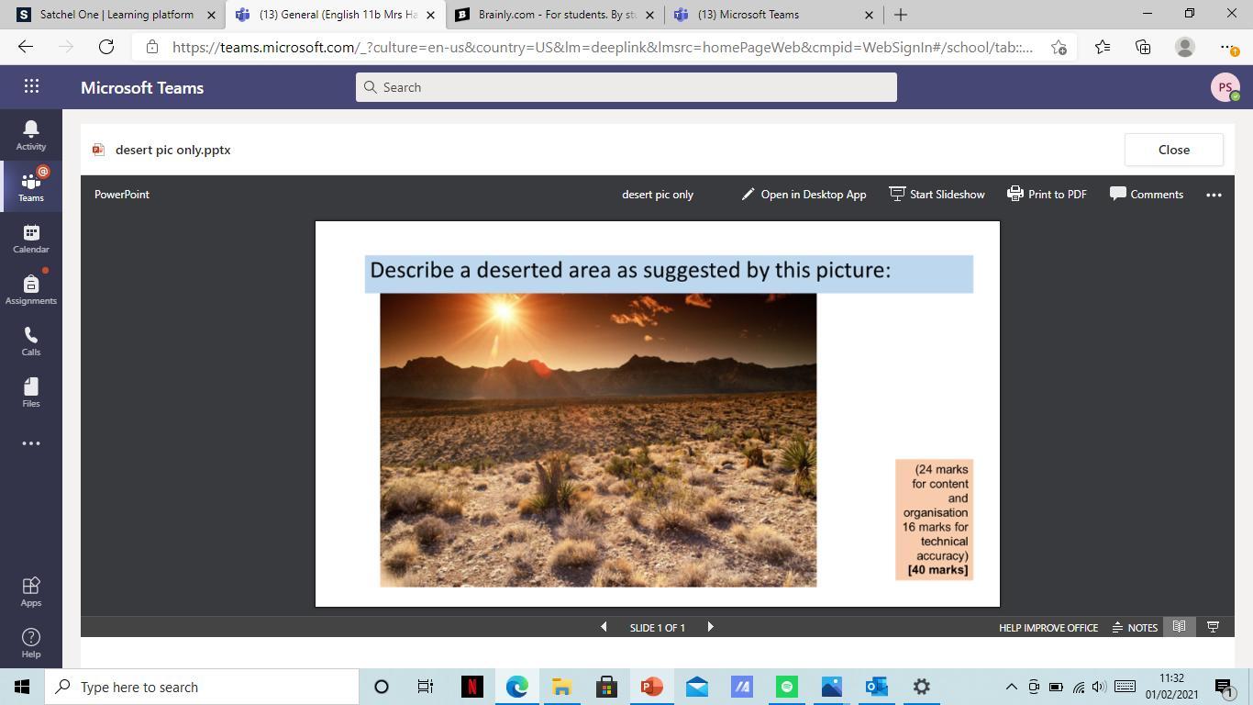Viewport: 1253px width, 705px height.
Task: Click the Windows taskbar search box
Action: (202, 687)
